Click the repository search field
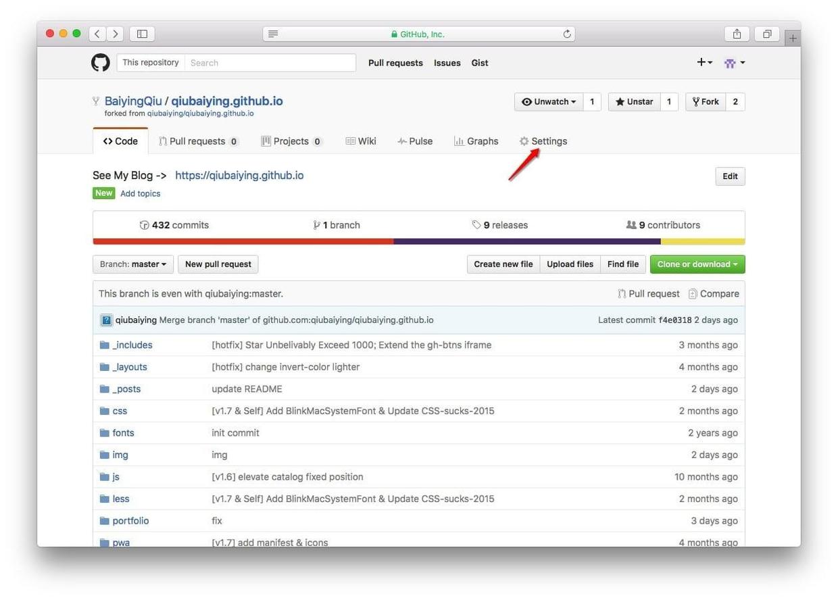The width and height of the screenshot is (838, 600). [270, 63]
